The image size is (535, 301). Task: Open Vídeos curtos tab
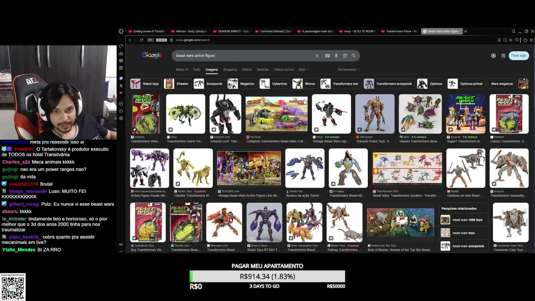284,69
